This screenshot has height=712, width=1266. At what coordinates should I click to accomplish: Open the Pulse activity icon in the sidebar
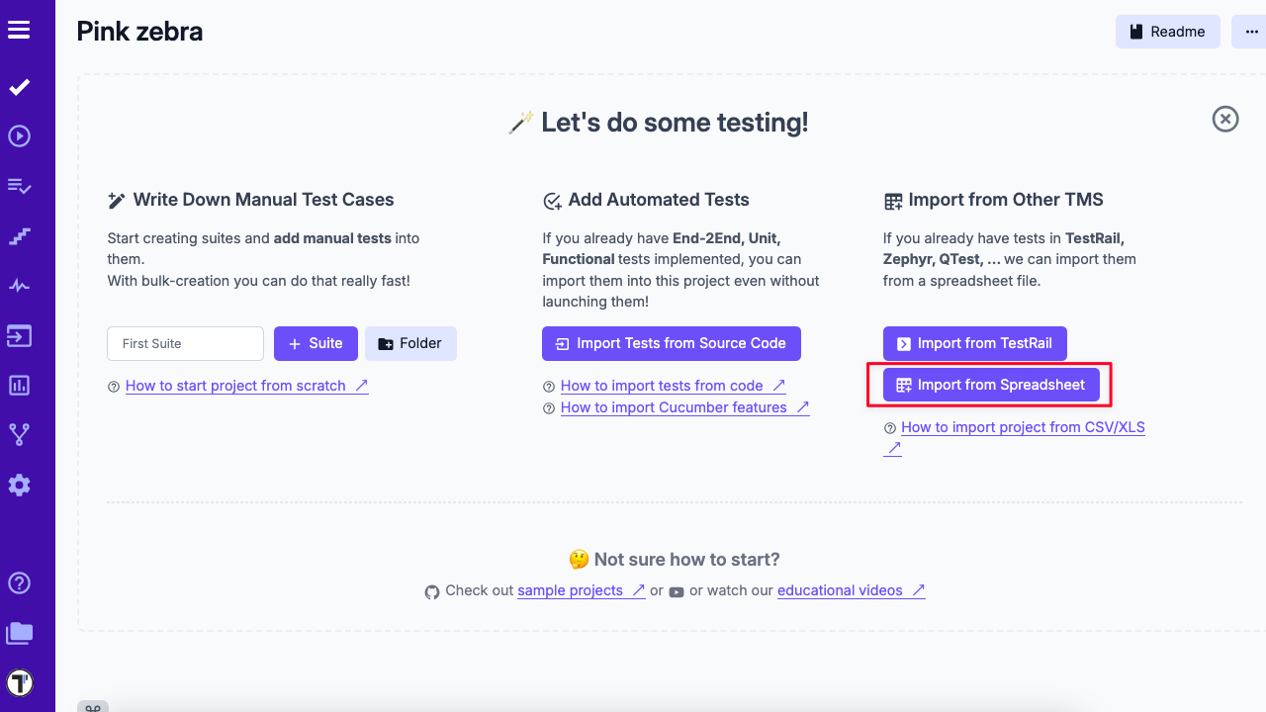(x=19, y=286)
